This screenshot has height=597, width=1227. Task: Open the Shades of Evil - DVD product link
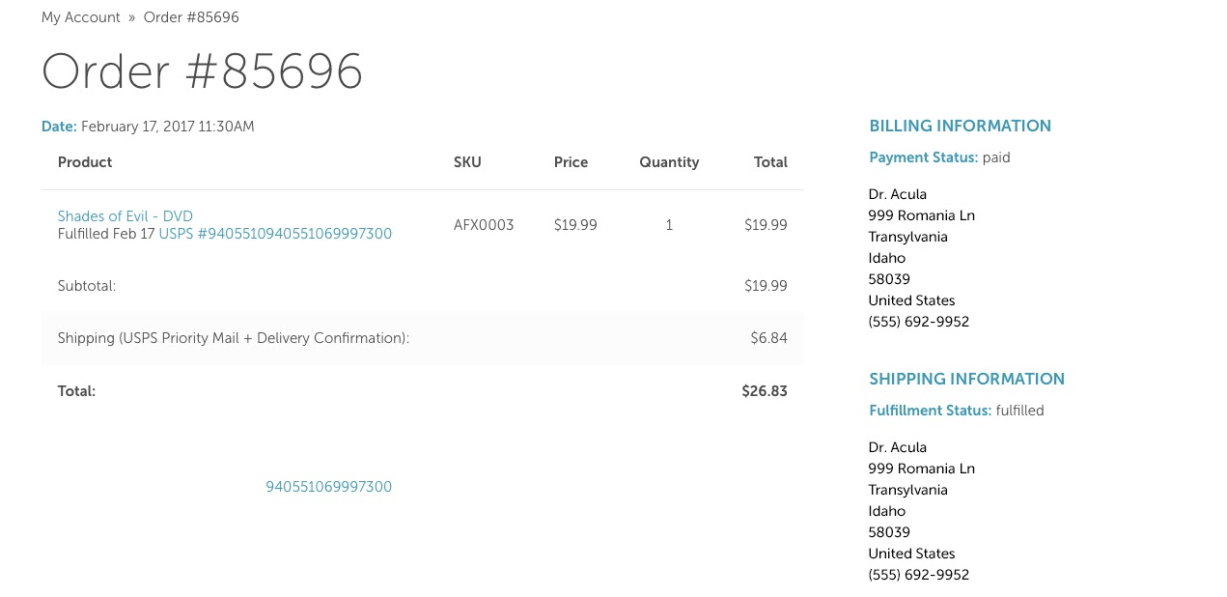[125, 216]
